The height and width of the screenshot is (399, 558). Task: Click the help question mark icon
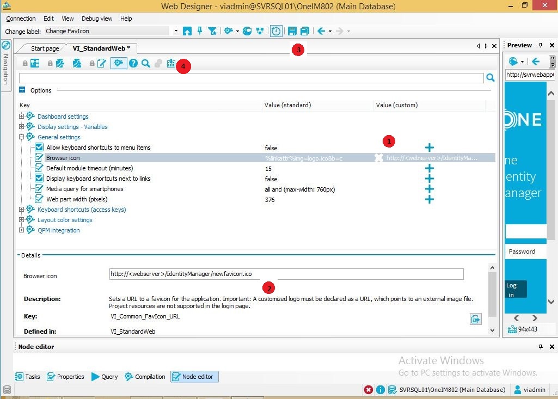point(133,64)
